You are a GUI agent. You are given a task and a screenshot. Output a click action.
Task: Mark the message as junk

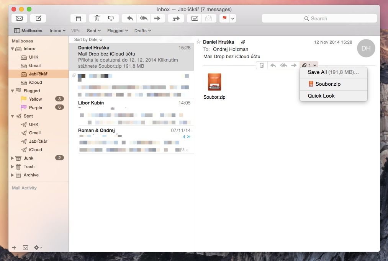(x=111, y=18)
